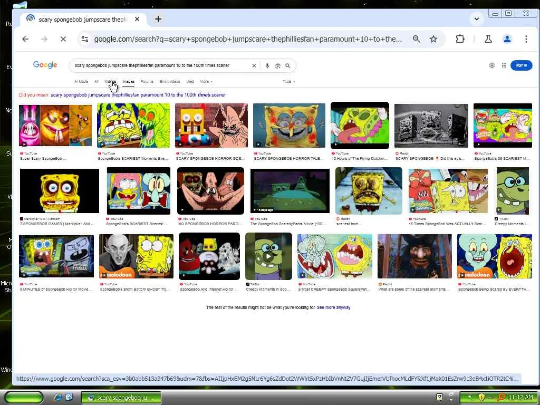Viewport: 540px width, 405px height.
Task: Open SpongeBob's Bikini Bottom GHOST TO... thumbnail
Action: tap(136, 256)
